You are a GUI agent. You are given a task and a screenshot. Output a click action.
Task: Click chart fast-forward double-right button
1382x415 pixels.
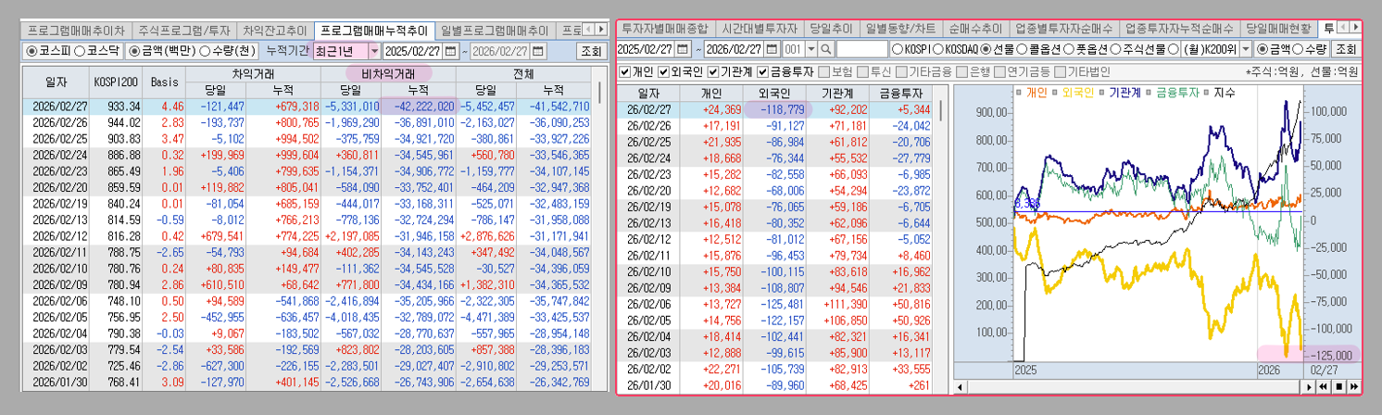tap(1353, 386)
